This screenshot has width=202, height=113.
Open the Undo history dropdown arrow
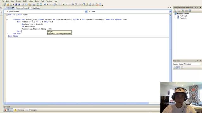pyautogui.click(x=47, y=5)
